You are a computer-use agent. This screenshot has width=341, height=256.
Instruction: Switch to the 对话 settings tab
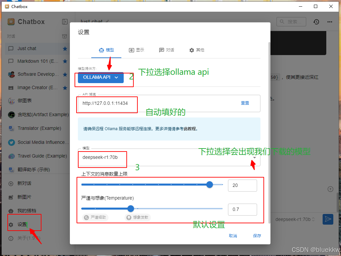pos(166,50)
